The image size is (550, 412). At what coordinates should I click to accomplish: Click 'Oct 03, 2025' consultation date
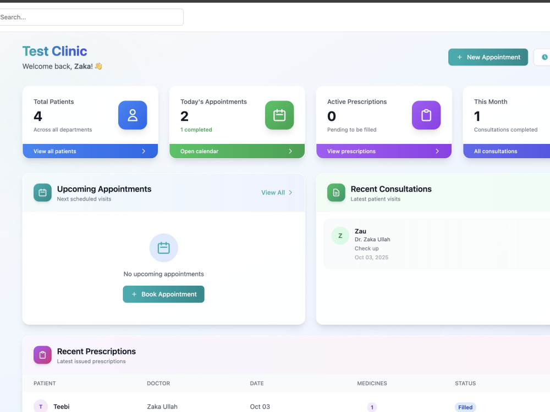(x=371, y=258)
